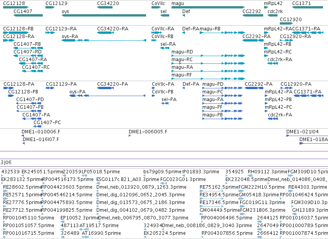This screenshot has height=239, width=328.
Task: Click the small Def gene arrow
Action: coord(184,15)
